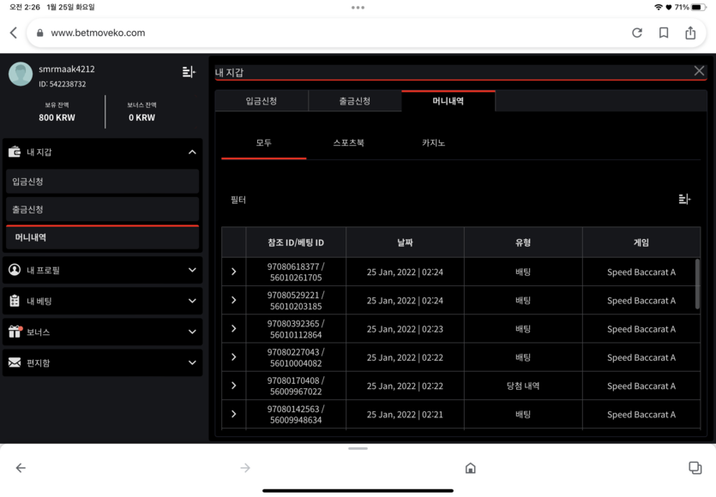Expand row 97080170408 details arrow
The width and height of the screenshot is (716, 497).
click(234, 386)
